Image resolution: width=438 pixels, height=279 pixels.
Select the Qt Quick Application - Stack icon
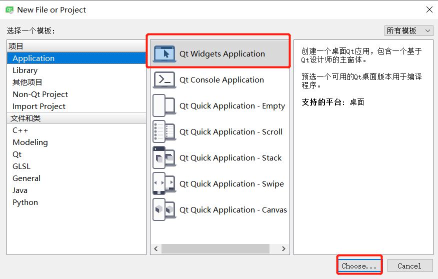[x=164, y=157]
